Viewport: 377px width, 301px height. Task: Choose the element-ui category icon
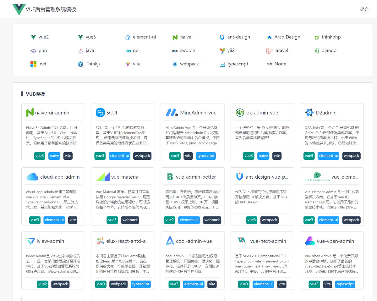tap(128, 37)
